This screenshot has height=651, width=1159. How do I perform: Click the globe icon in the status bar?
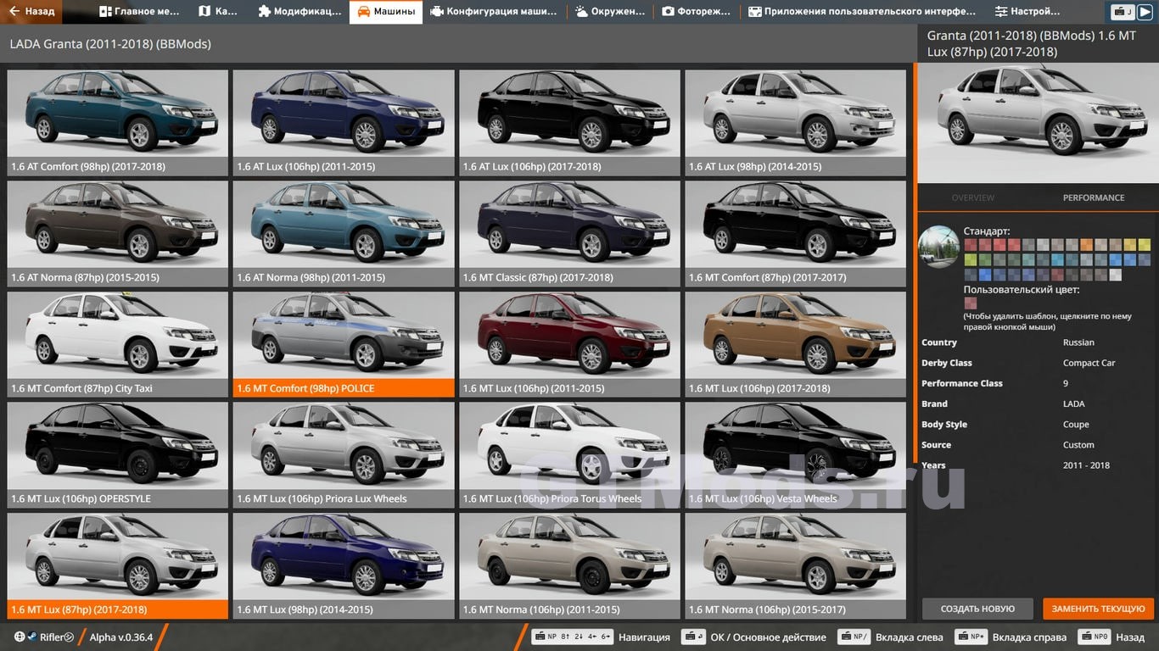(x=20, y=637)
